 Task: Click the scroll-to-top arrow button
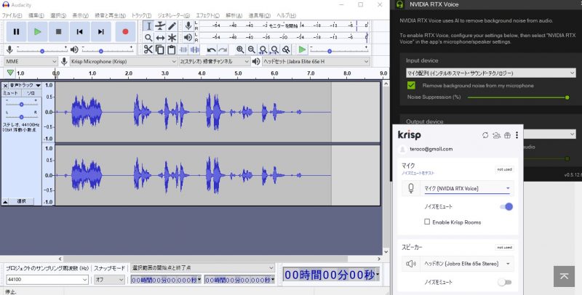pos(565,276)
